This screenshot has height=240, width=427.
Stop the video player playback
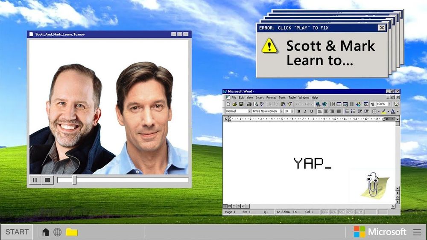pos(48,180)
